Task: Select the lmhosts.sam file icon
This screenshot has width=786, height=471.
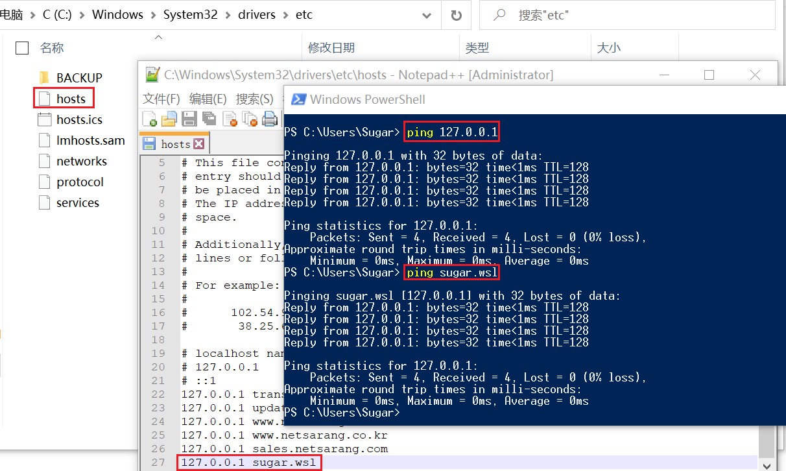Action: pos(44,140)
